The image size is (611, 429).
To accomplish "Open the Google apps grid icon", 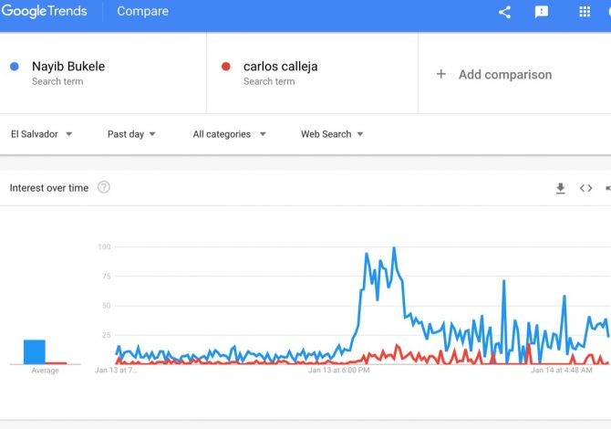I will coord(585,12).
